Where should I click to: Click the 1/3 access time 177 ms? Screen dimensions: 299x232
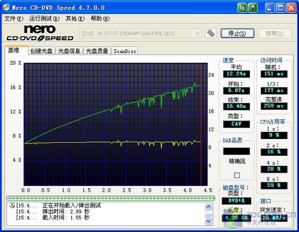(274, 91)
